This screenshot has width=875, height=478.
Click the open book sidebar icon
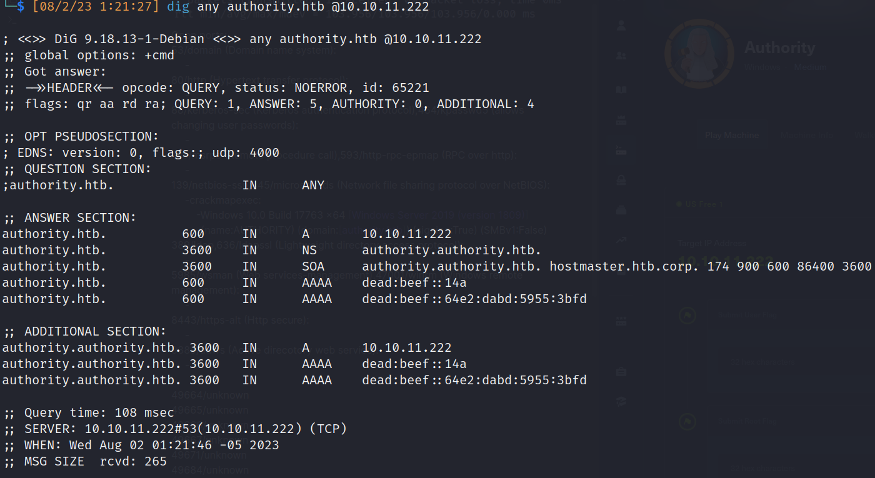621,89
